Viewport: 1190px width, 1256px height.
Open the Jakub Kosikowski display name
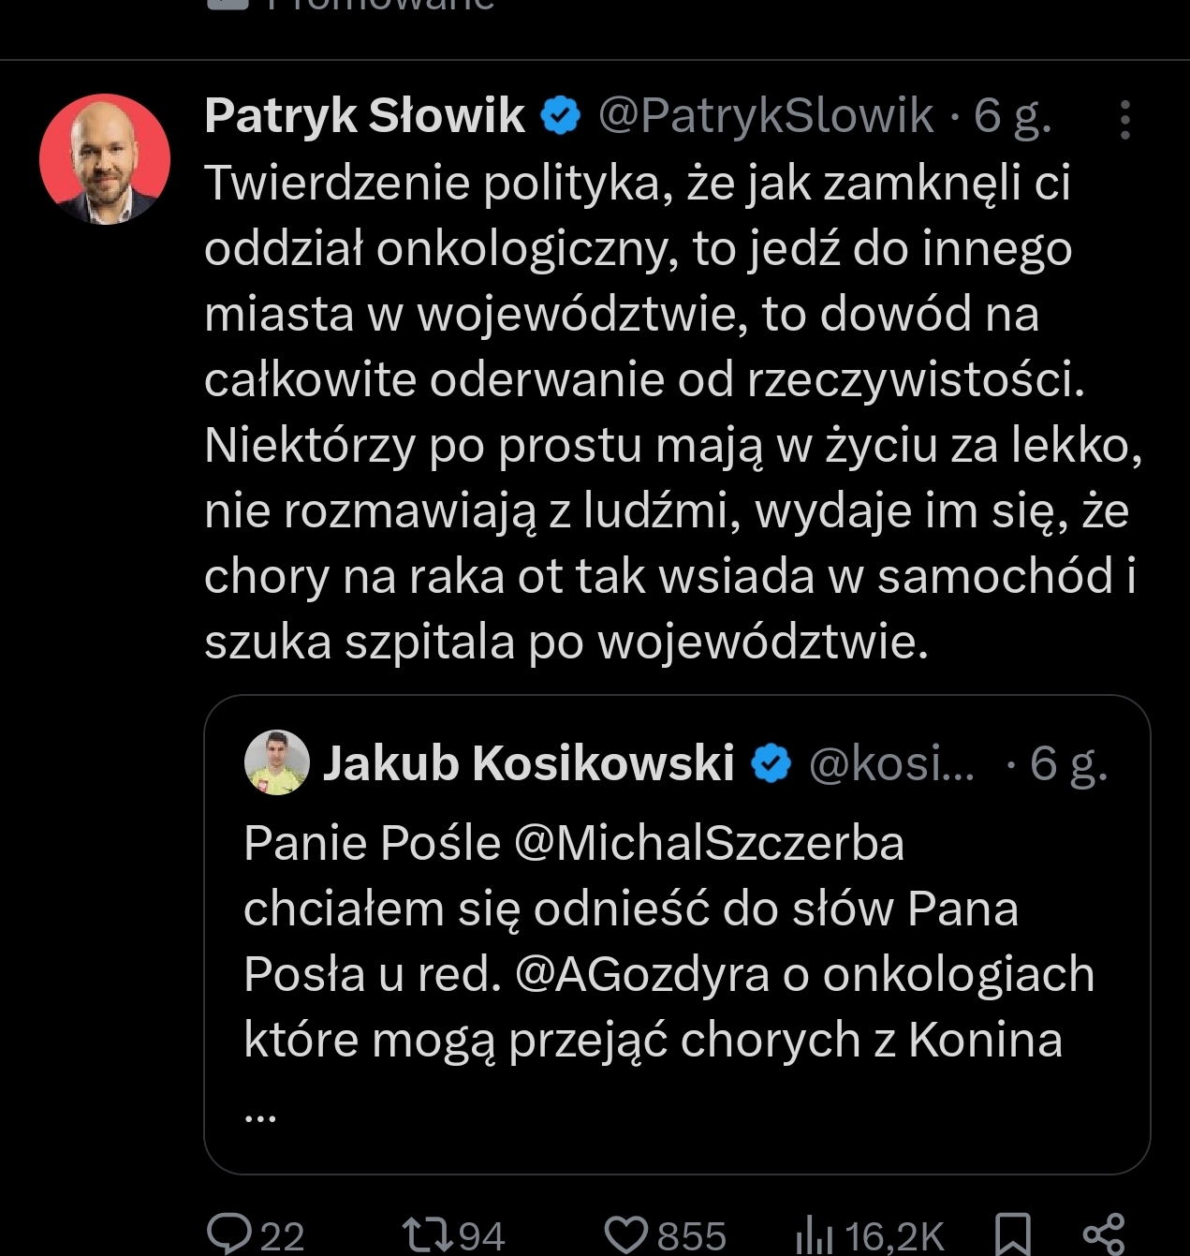coord(528,763)
